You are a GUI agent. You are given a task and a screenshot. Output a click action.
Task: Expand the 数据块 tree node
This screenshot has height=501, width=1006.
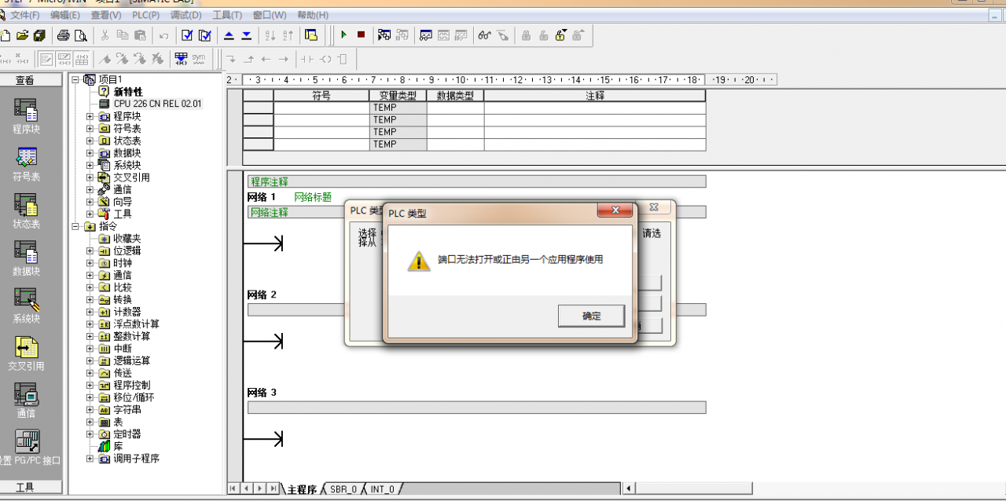90,153
